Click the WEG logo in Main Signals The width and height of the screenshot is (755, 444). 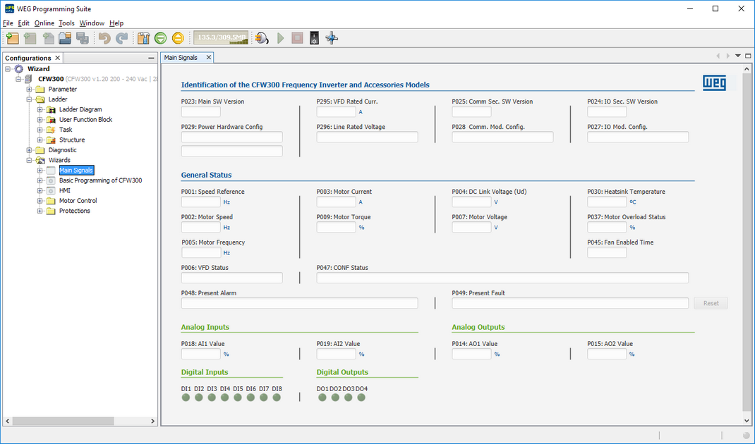pyautogui.click(x=713, y=83)
